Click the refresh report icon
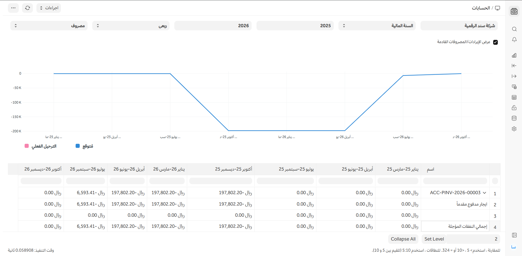The width and height of the screenshot is (522, 256). (x=27, y=8)
